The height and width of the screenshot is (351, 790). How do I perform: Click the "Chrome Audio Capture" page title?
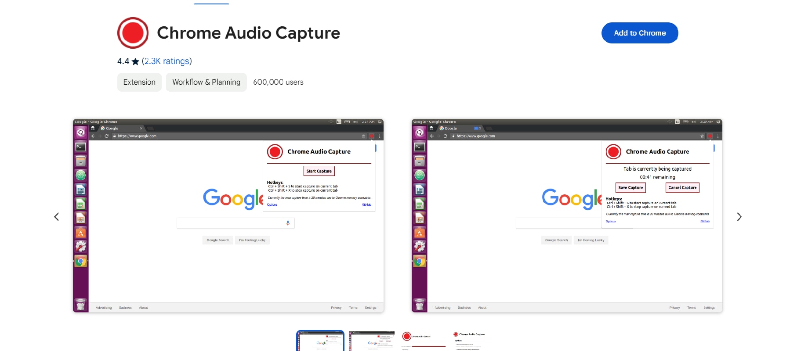(248, 33)
